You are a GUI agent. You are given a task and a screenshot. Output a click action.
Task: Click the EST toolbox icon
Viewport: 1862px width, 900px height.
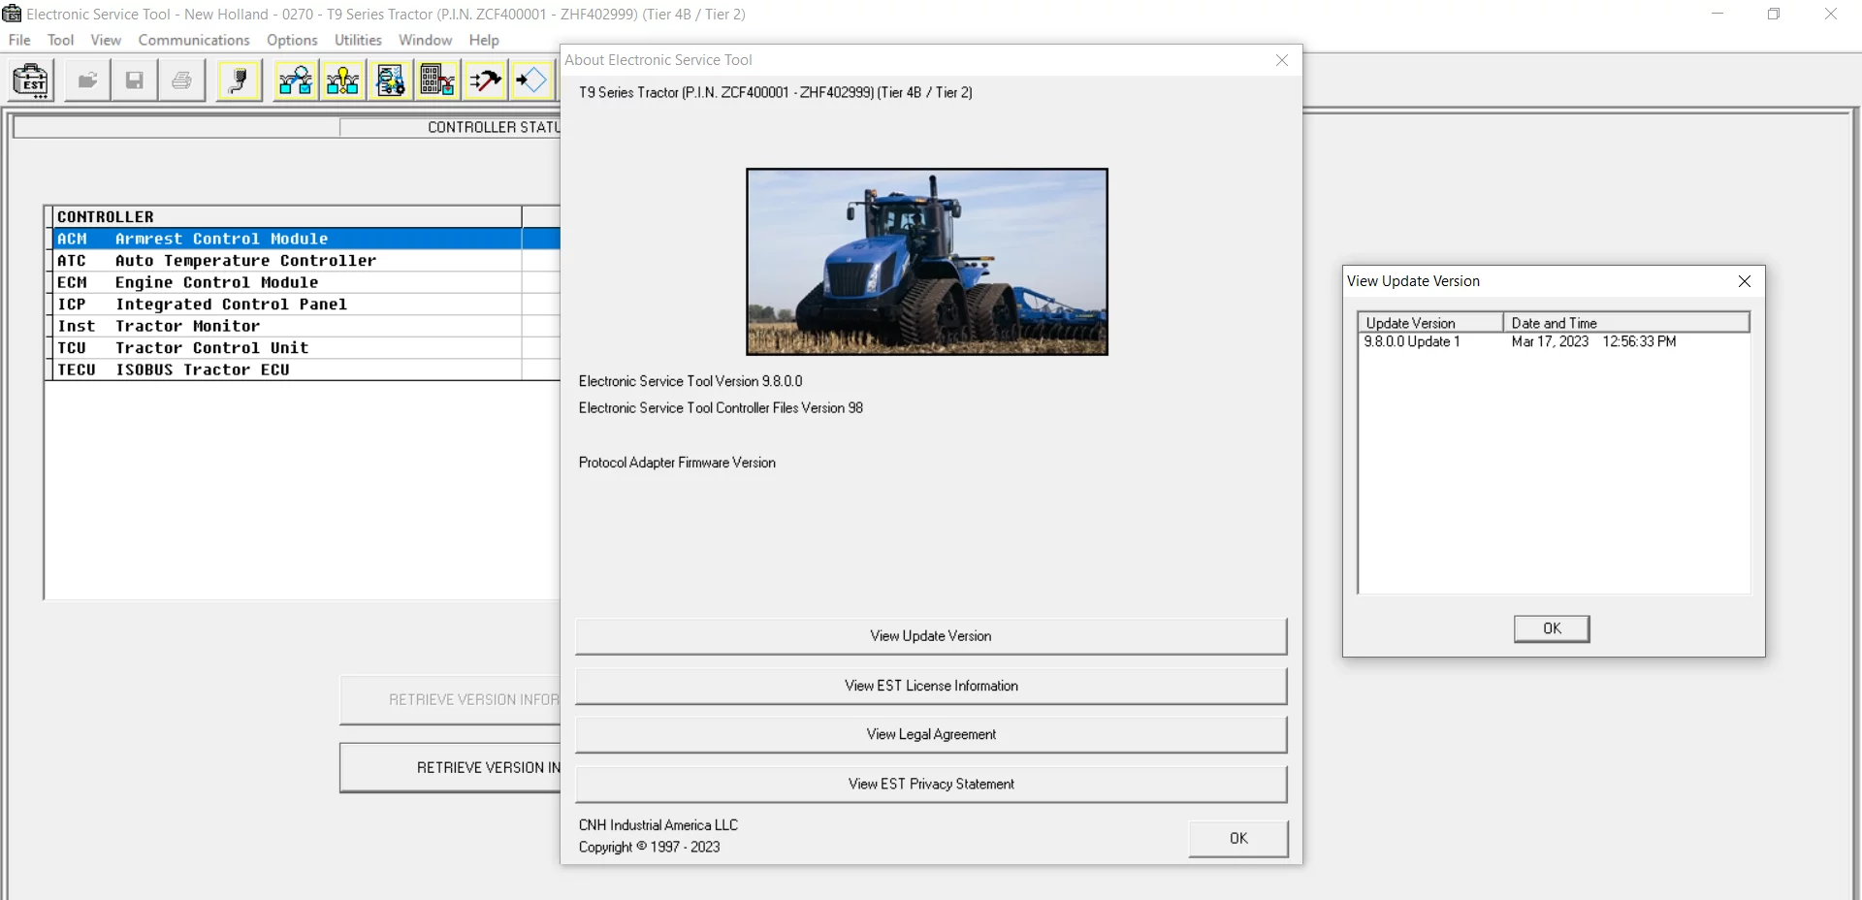(x=31, y=80)
